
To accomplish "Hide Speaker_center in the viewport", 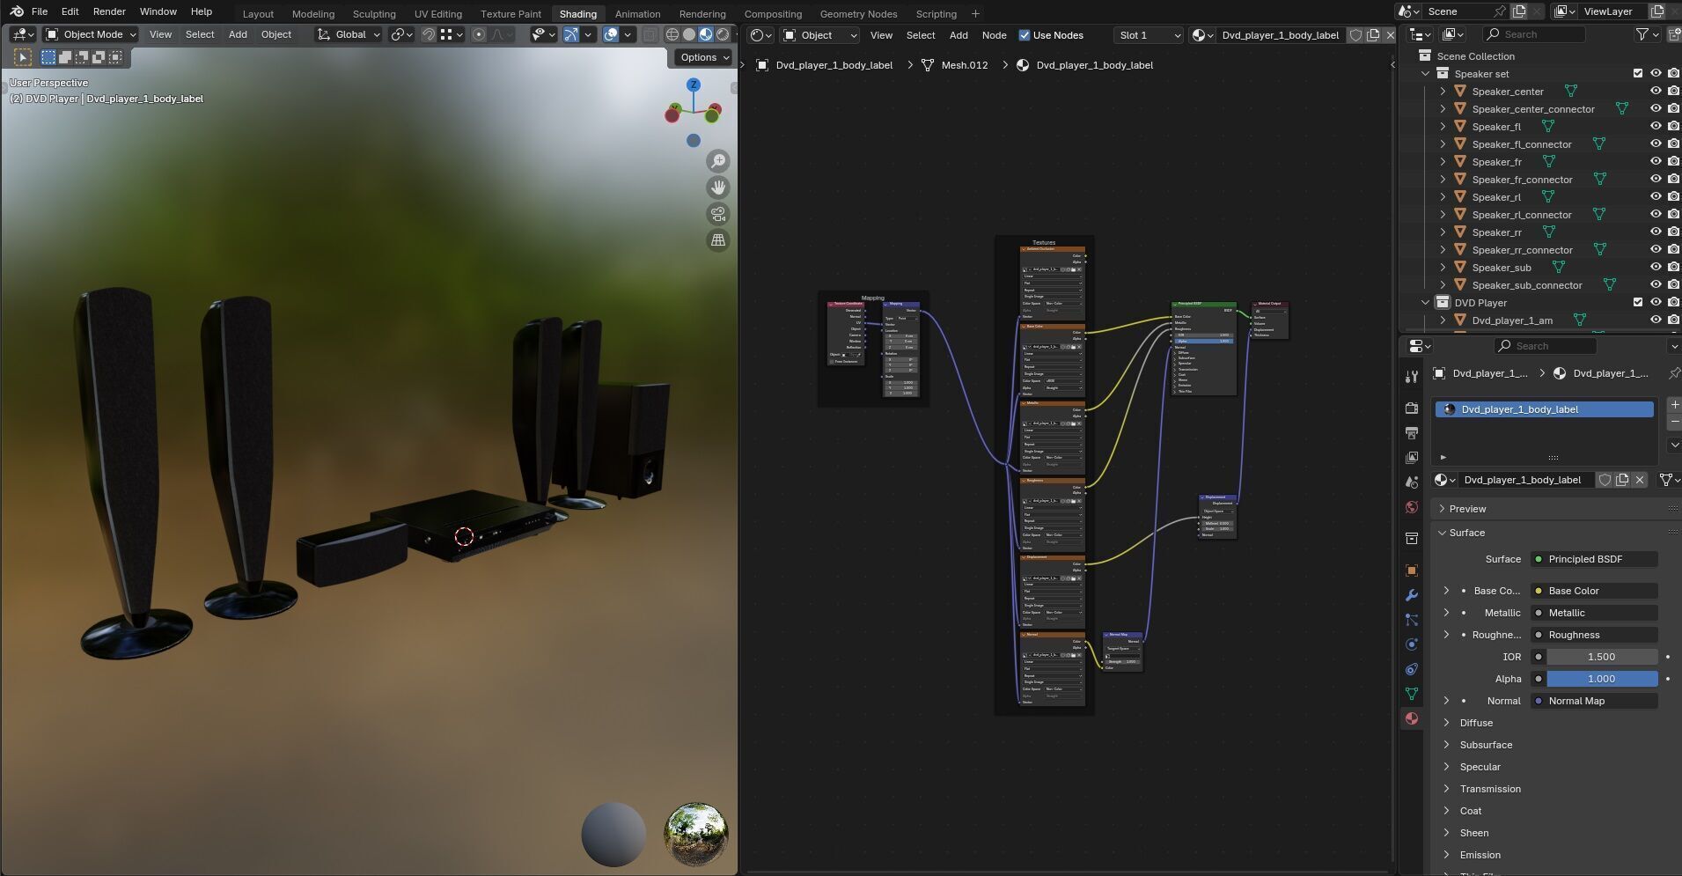I will pos(1656,92).
